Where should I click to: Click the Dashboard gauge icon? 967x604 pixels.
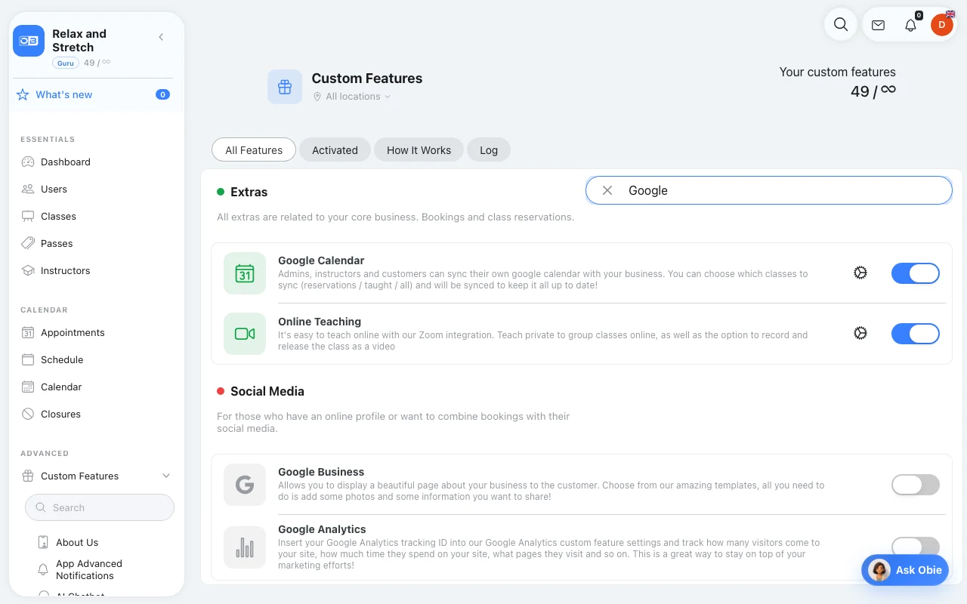(x=28, y=162)
